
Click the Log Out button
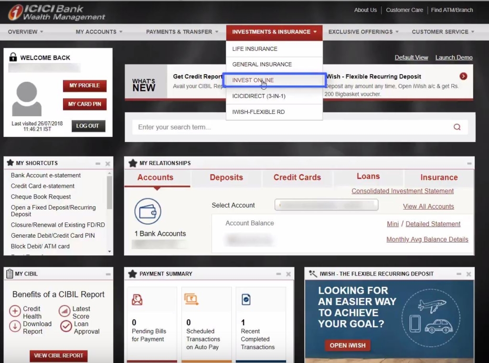click(x=88, y=126)
